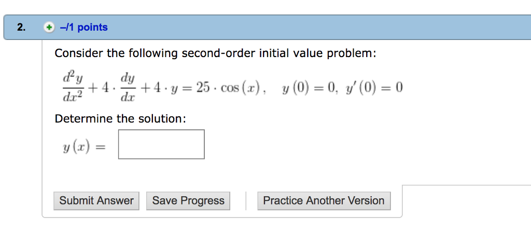The height and width of the screenshot is (229, 531).
Task: Open Practice Another Version
Action: 324,201
